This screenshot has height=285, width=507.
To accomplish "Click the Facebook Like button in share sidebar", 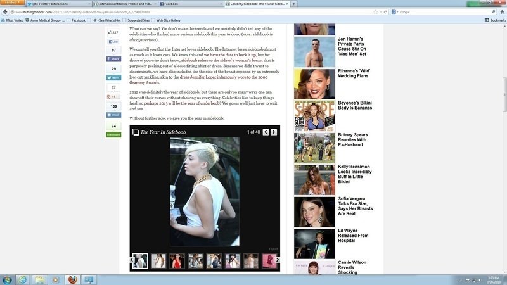I will coord(114,41).
